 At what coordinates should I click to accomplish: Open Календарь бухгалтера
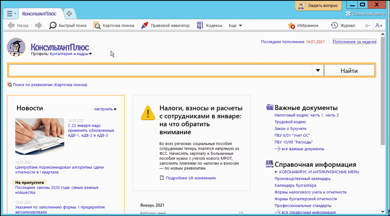click(296, 185)
